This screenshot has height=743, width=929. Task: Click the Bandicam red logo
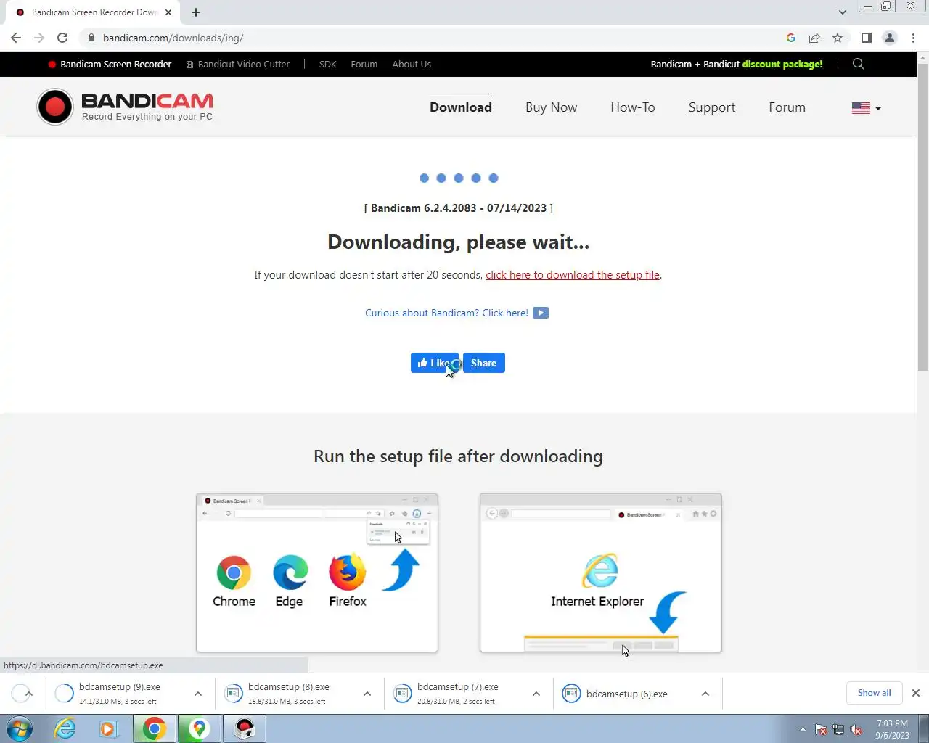point(125,107)
